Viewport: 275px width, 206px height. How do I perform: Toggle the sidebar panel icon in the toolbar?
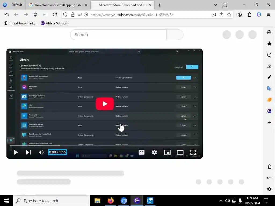[45, 15]
